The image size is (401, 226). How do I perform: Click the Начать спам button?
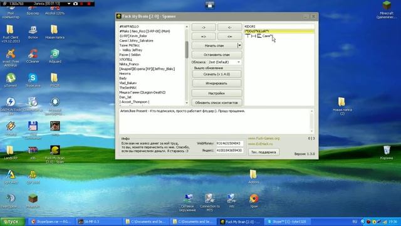coord(214,45)
